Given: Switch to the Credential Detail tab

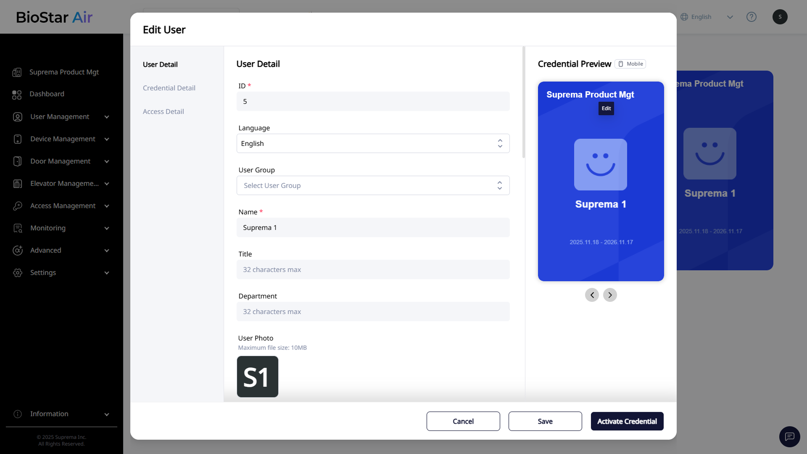Looking at the screenshot, I should coord(169,88).
